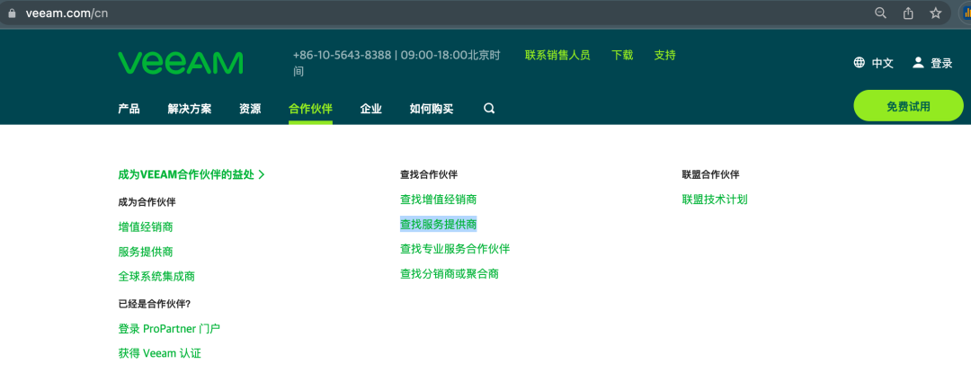
Task: Click the share page icon
Action: click(x=908, y=13)
